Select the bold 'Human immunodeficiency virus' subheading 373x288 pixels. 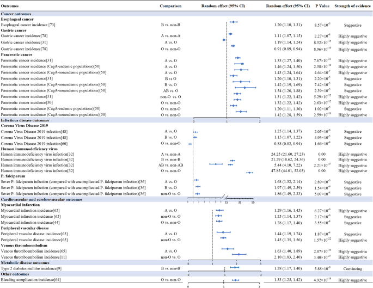pyautogui.click(x=29, y=149)
